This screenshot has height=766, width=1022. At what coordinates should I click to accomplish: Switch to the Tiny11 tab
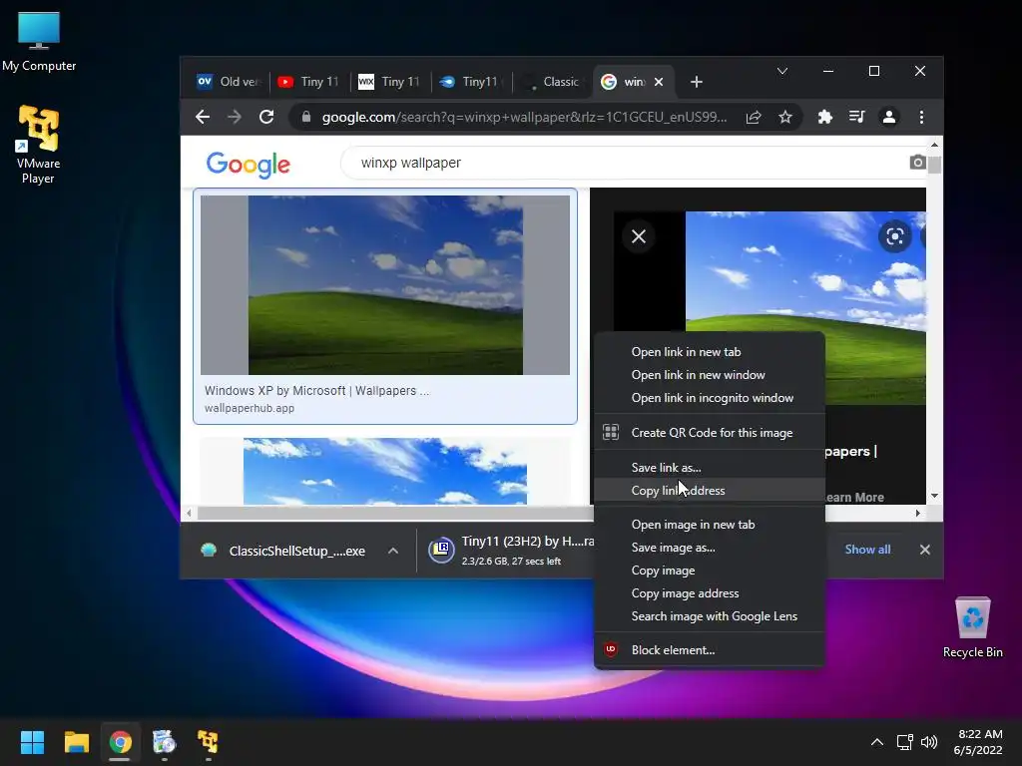click(x=471, y=82)
